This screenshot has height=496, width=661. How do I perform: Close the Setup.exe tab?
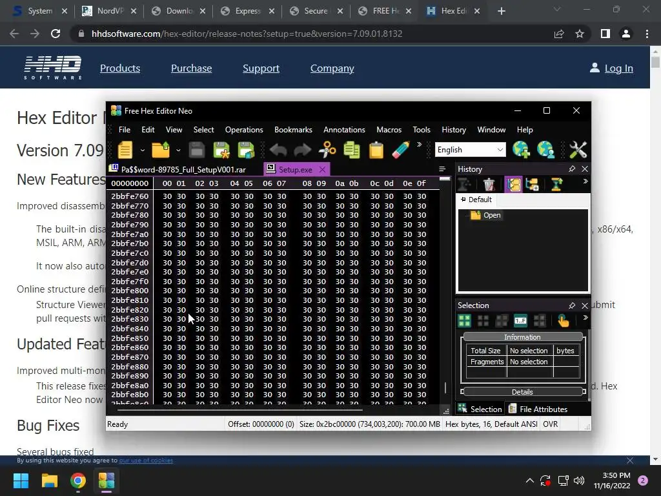pyautogui.click(x=323, y=170)
